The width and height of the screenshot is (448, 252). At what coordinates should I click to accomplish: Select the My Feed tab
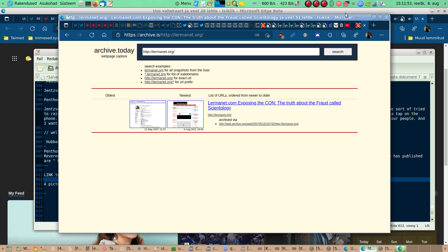coord(16,193)
